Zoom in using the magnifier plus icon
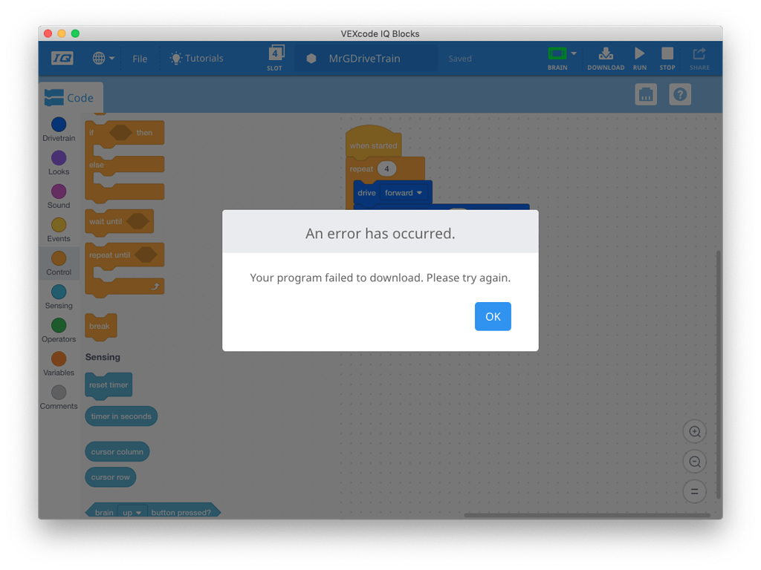The height and width of the screenshot is (570, 761). tap(694, 431)
